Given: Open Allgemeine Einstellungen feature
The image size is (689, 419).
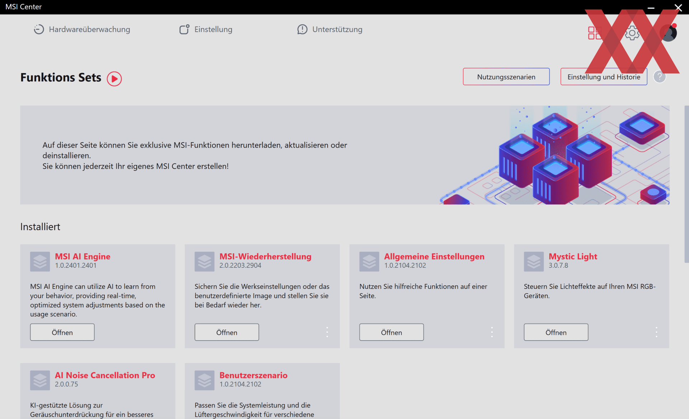Looking at the screenshot, I should (x=392, y=332).
